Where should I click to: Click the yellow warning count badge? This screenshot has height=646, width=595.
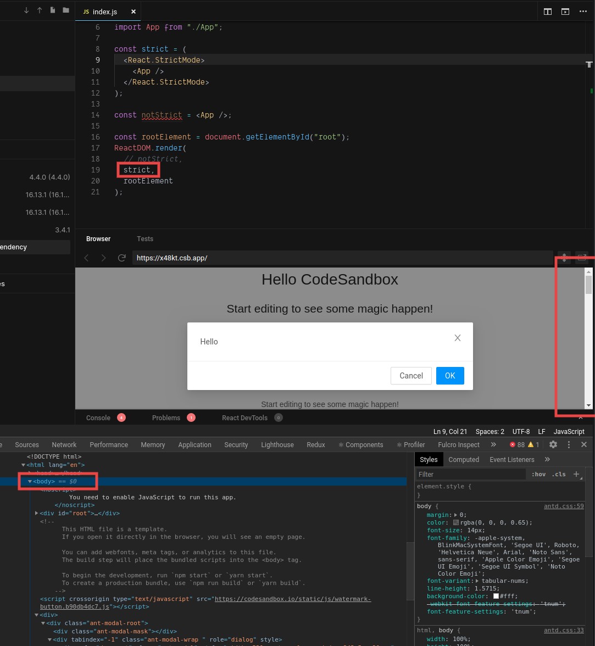click(533, 445)
